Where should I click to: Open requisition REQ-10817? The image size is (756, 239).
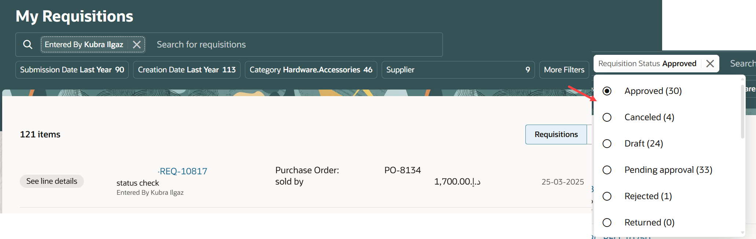point(183,171)
